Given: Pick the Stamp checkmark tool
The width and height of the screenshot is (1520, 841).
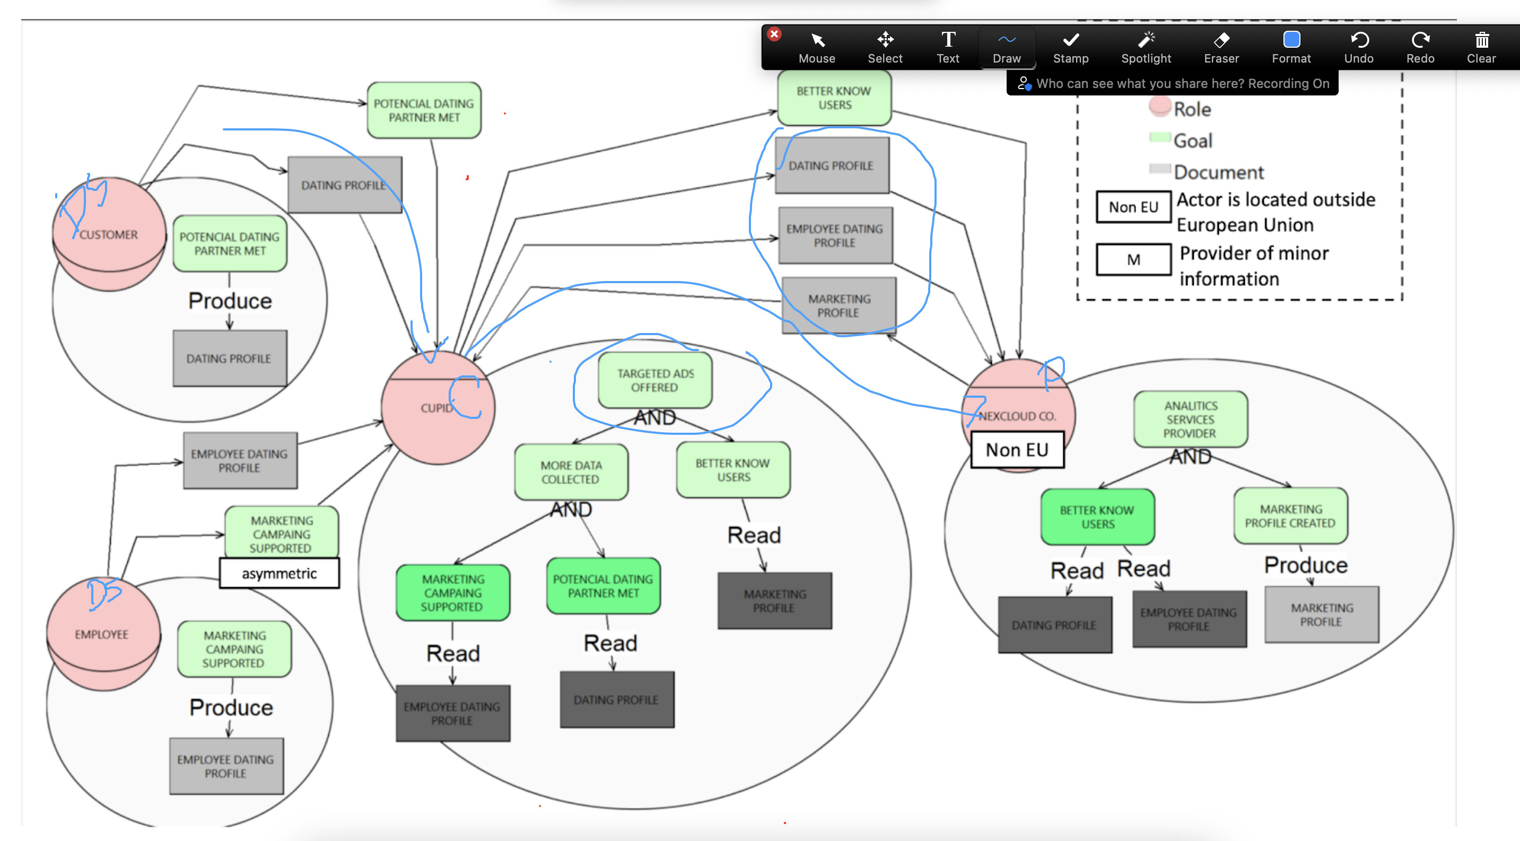Looking at the screenshot, I should [x=1070, y=47].
